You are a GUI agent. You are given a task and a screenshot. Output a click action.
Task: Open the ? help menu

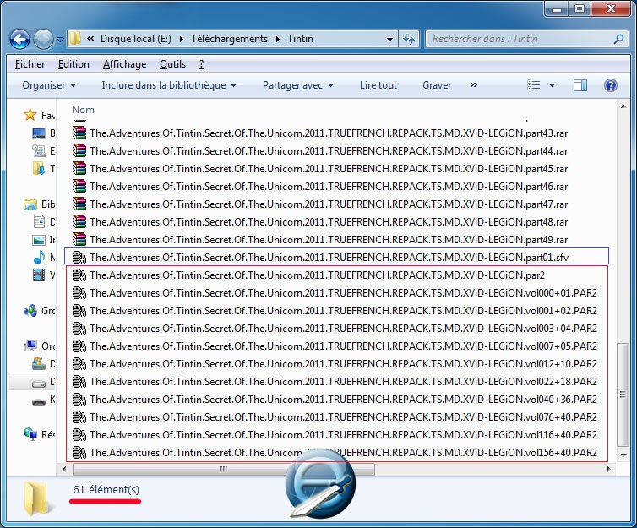click(202, 64)
